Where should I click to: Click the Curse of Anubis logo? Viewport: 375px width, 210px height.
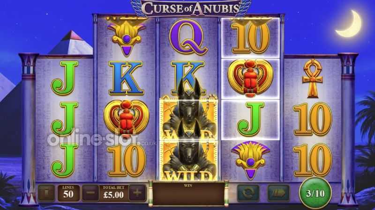coord(191,8)
